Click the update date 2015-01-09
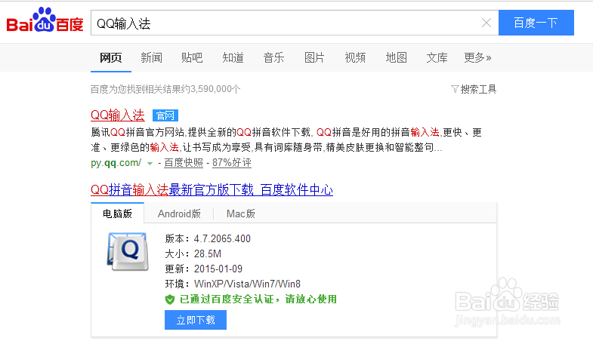Screen dimensions: 593x341 pos(218,269)
